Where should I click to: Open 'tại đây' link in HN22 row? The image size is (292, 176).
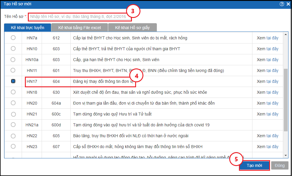[x=272, y=136]
